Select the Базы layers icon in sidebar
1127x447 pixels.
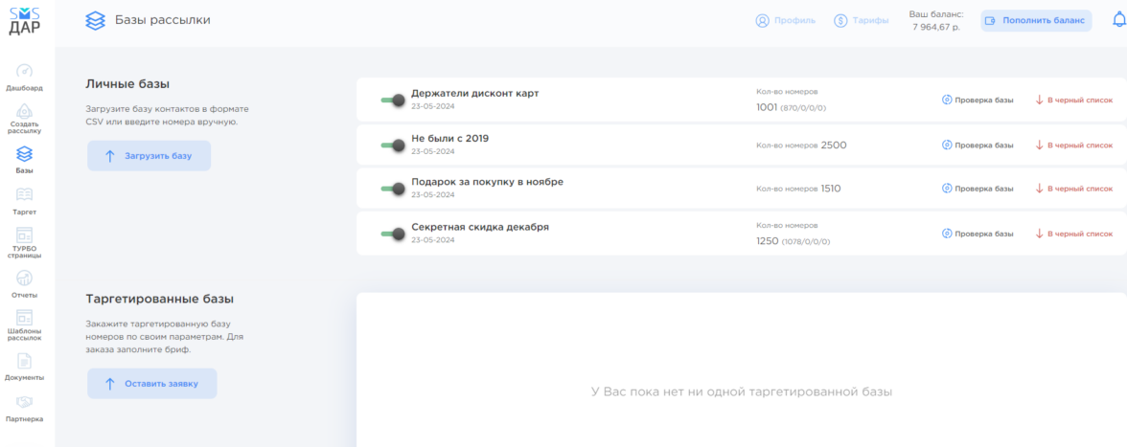coord(24,153)
